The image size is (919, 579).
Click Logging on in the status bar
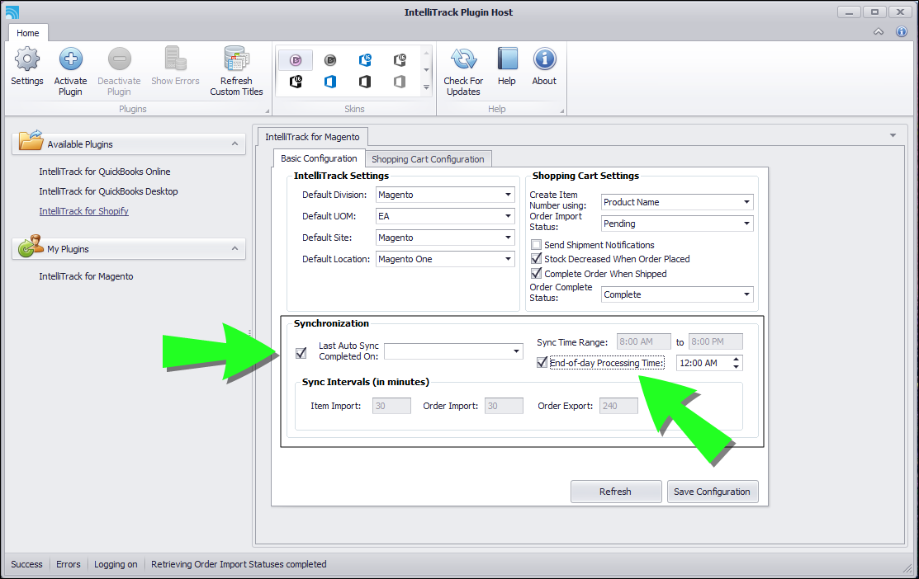tap(116, 564)
